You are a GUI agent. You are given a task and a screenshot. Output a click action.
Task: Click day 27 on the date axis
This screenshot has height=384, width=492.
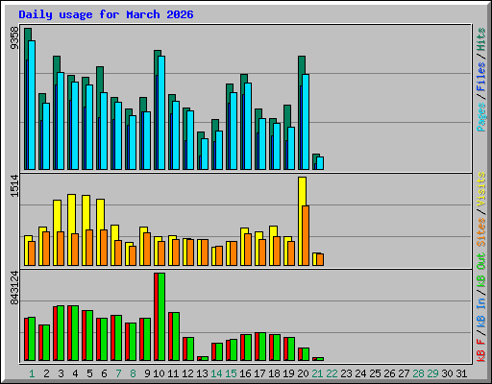404,373
